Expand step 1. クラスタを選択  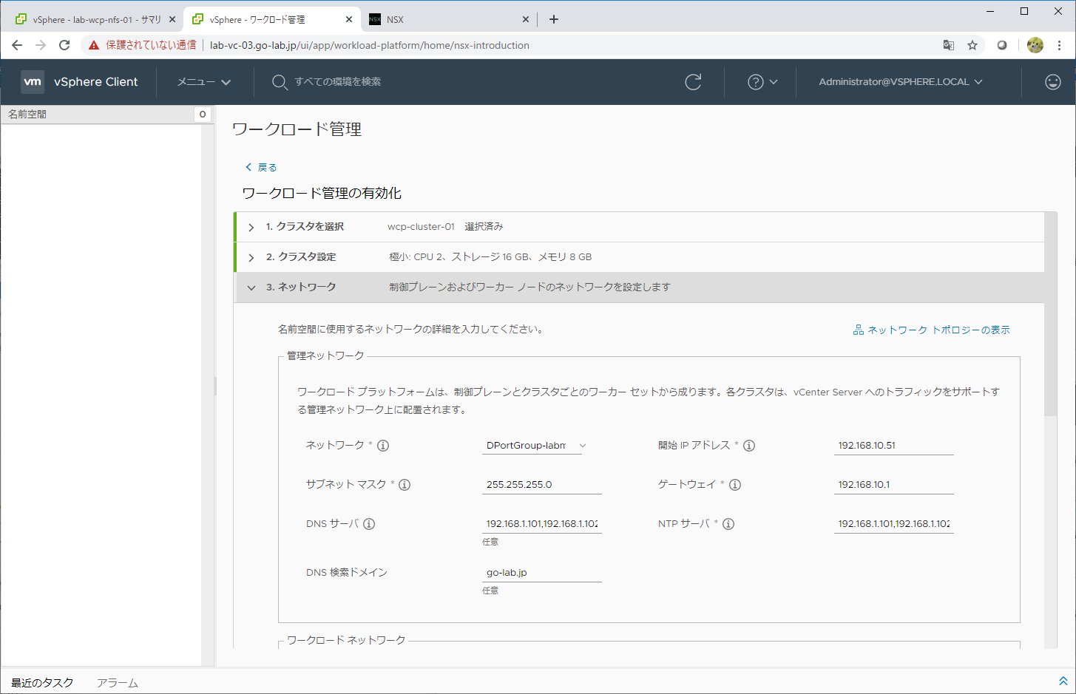coord(251,227)
